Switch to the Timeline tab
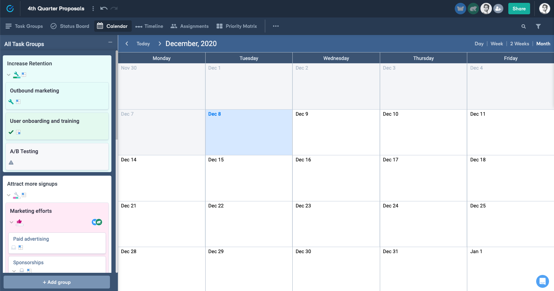This screenshot has width=554, height=291. pos(149,26)
